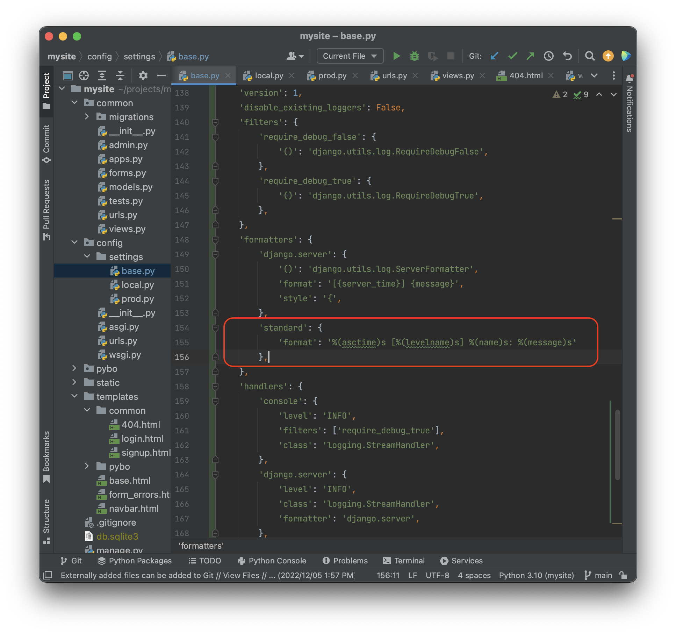Image resolution: width=676 pixels, height=634 pixels.
Task: Collapse the templates folder
Action: [74, 396]
